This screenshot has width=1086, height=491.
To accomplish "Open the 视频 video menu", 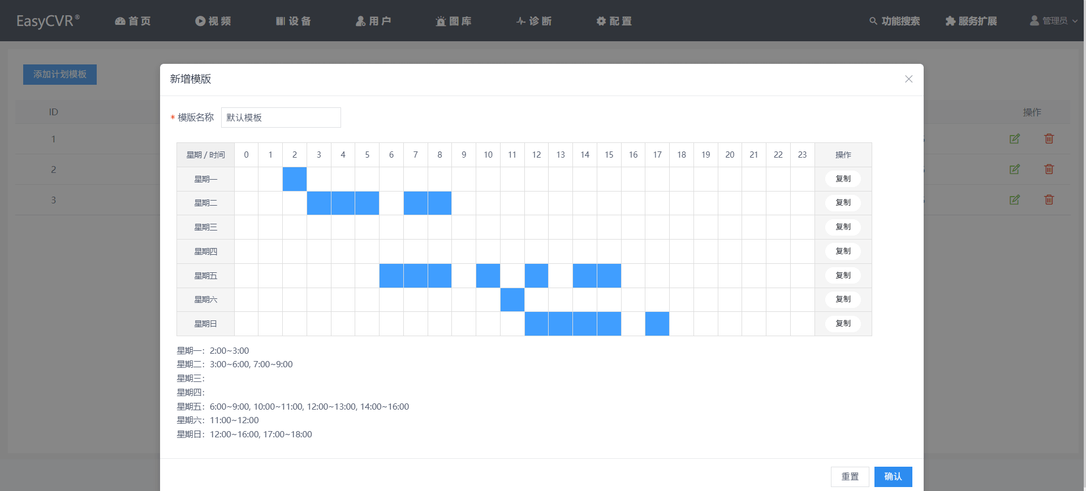I will pyautogui.click(x=213, y=21).
